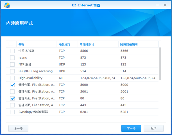The height and width of the screenshot is (135, 172).
Task: Sort by the 本機連接埠 column header
Action: pyautogui.click(x=98, y=44)
